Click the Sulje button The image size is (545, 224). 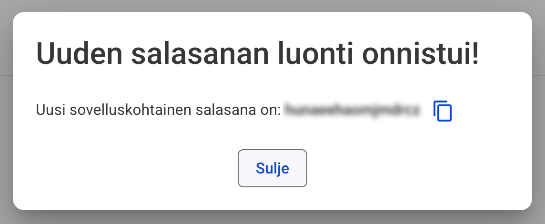pos(272,168)
